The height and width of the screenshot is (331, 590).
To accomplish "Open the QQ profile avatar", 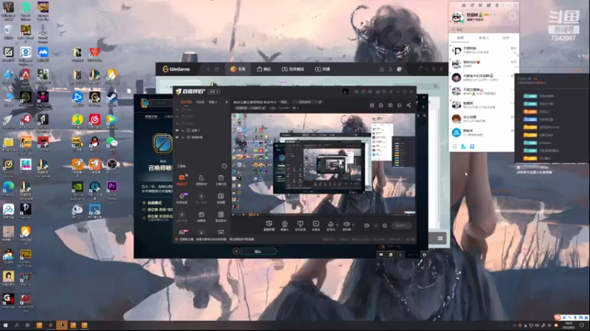I will (x=457, y=17).
